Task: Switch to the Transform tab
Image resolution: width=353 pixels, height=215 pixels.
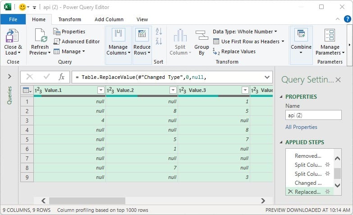Action: point(70,19)
